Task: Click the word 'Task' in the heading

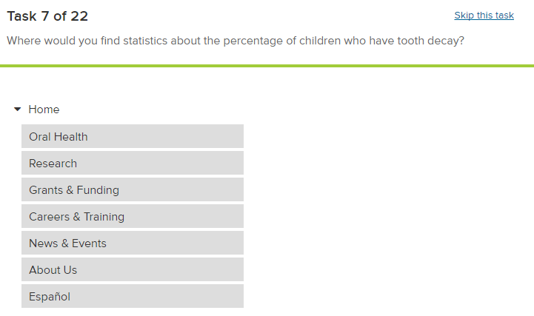Action: point(22,16)
